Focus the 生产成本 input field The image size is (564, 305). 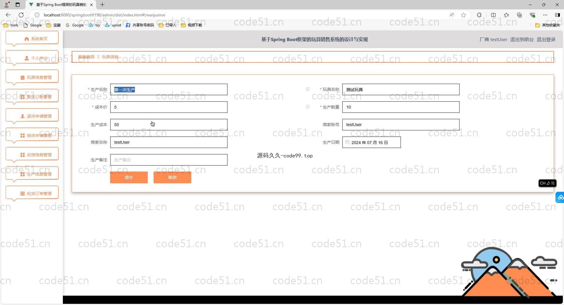[x=169, y=125]
